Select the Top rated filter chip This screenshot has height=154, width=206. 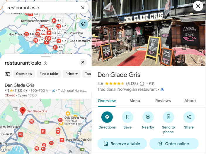[87, 74]
